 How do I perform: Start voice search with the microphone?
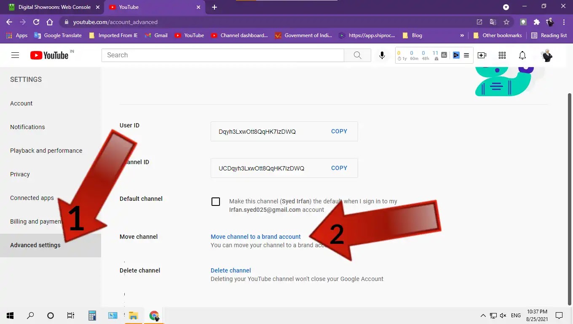click(x=382, y=55)
